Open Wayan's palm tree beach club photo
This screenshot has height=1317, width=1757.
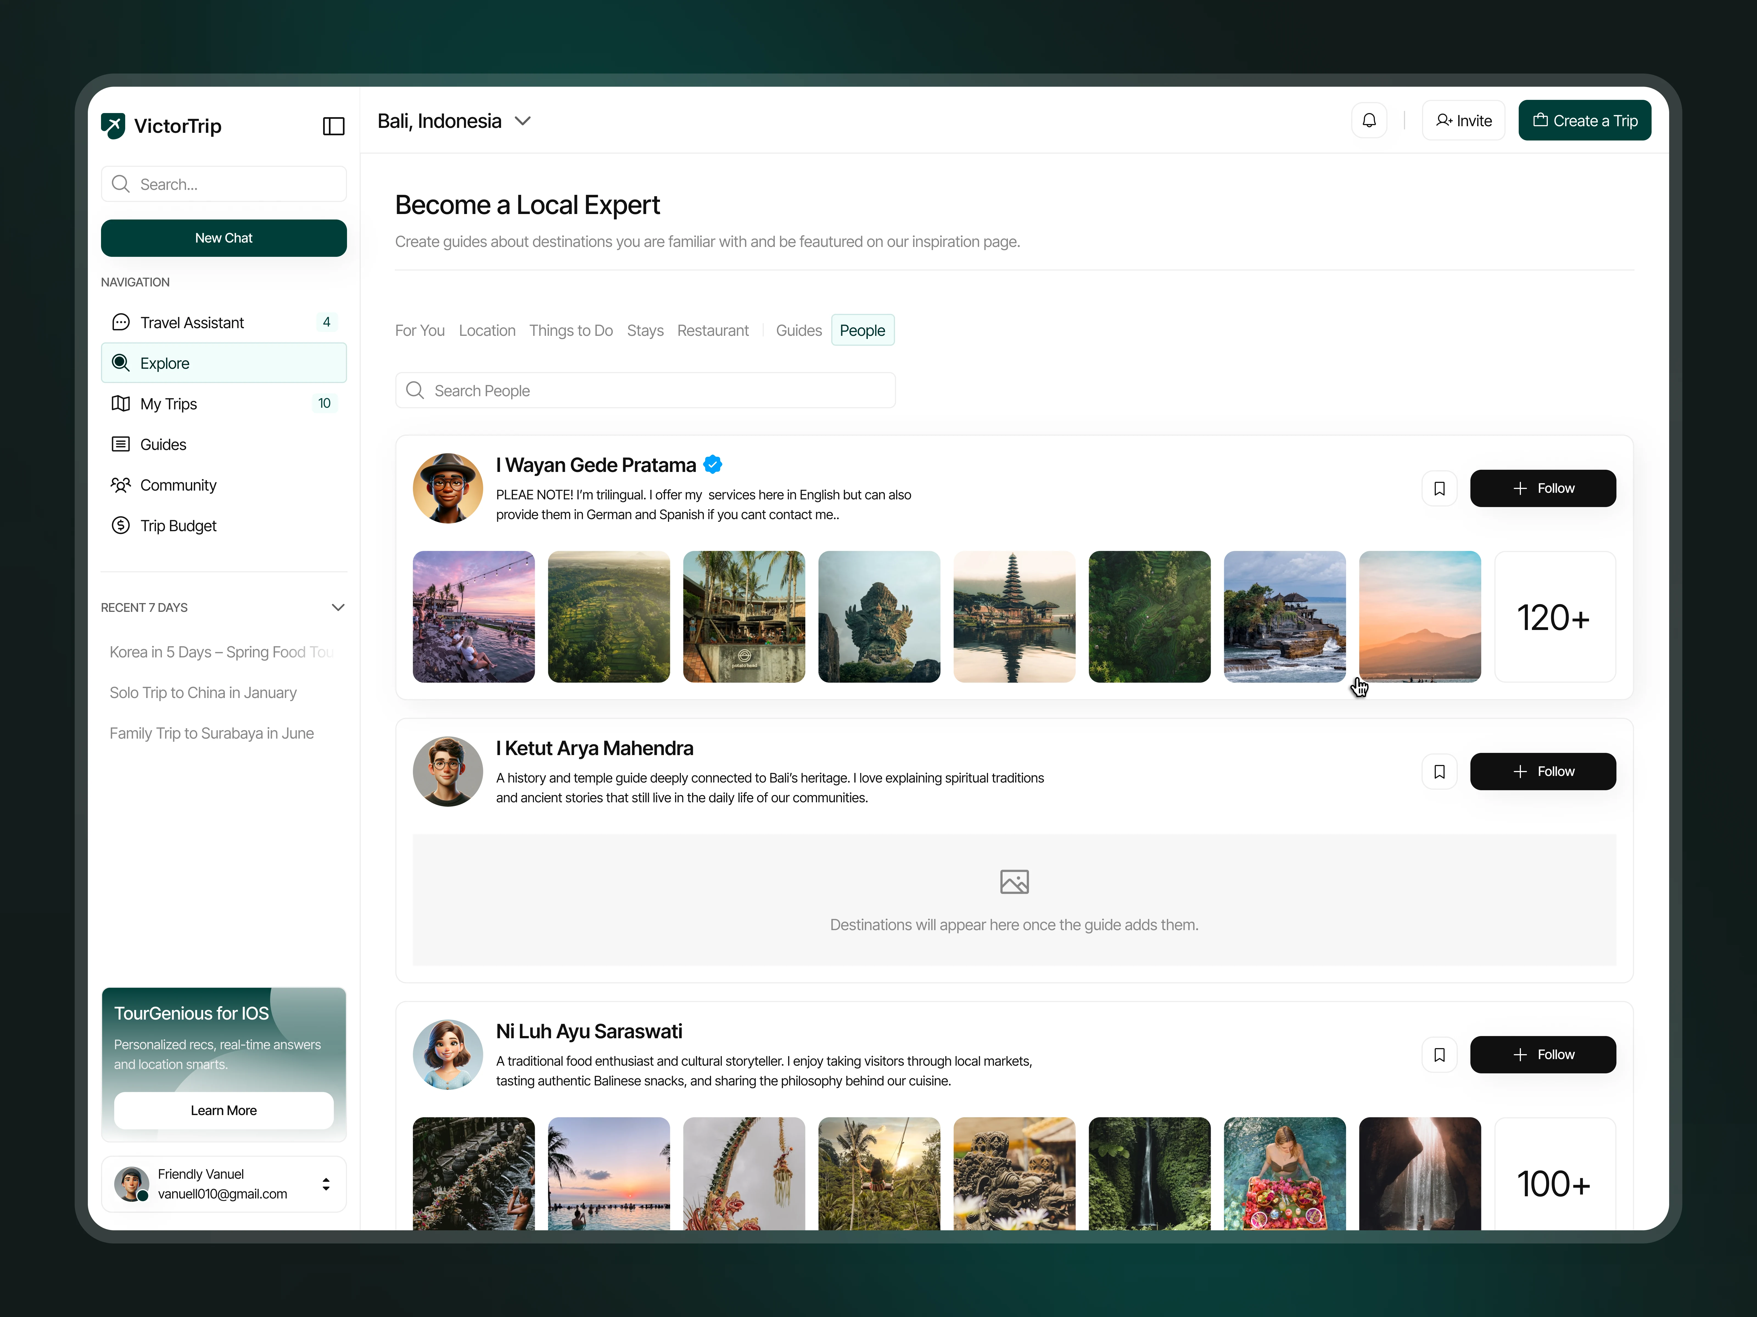744,617
